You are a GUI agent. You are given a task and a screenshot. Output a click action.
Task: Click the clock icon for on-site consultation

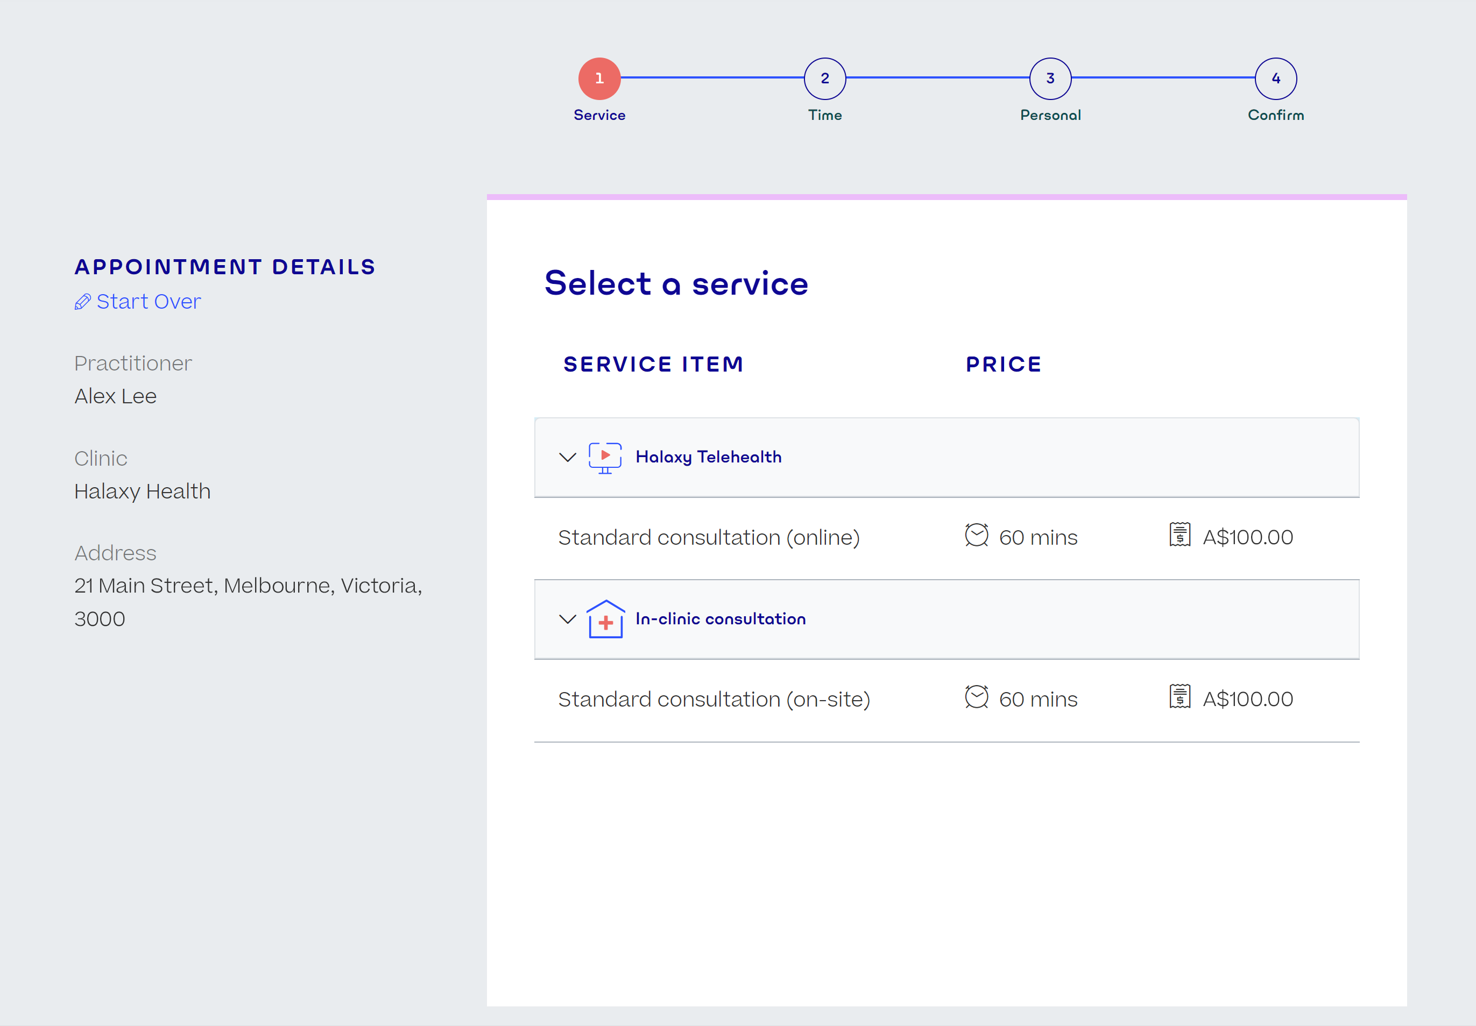(x=976, y=697)
